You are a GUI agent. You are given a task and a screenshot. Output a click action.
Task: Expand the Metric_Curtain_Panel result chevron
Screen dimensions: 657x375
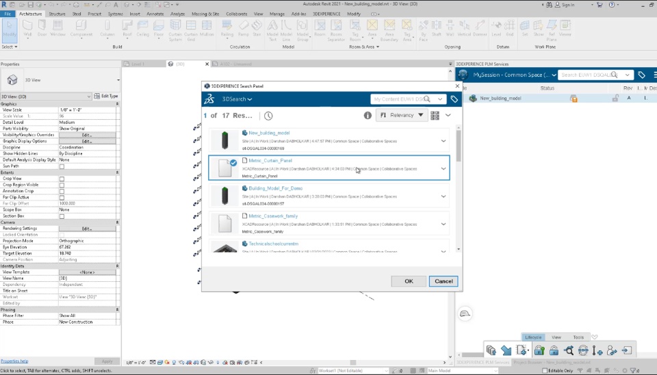(443, 169)
